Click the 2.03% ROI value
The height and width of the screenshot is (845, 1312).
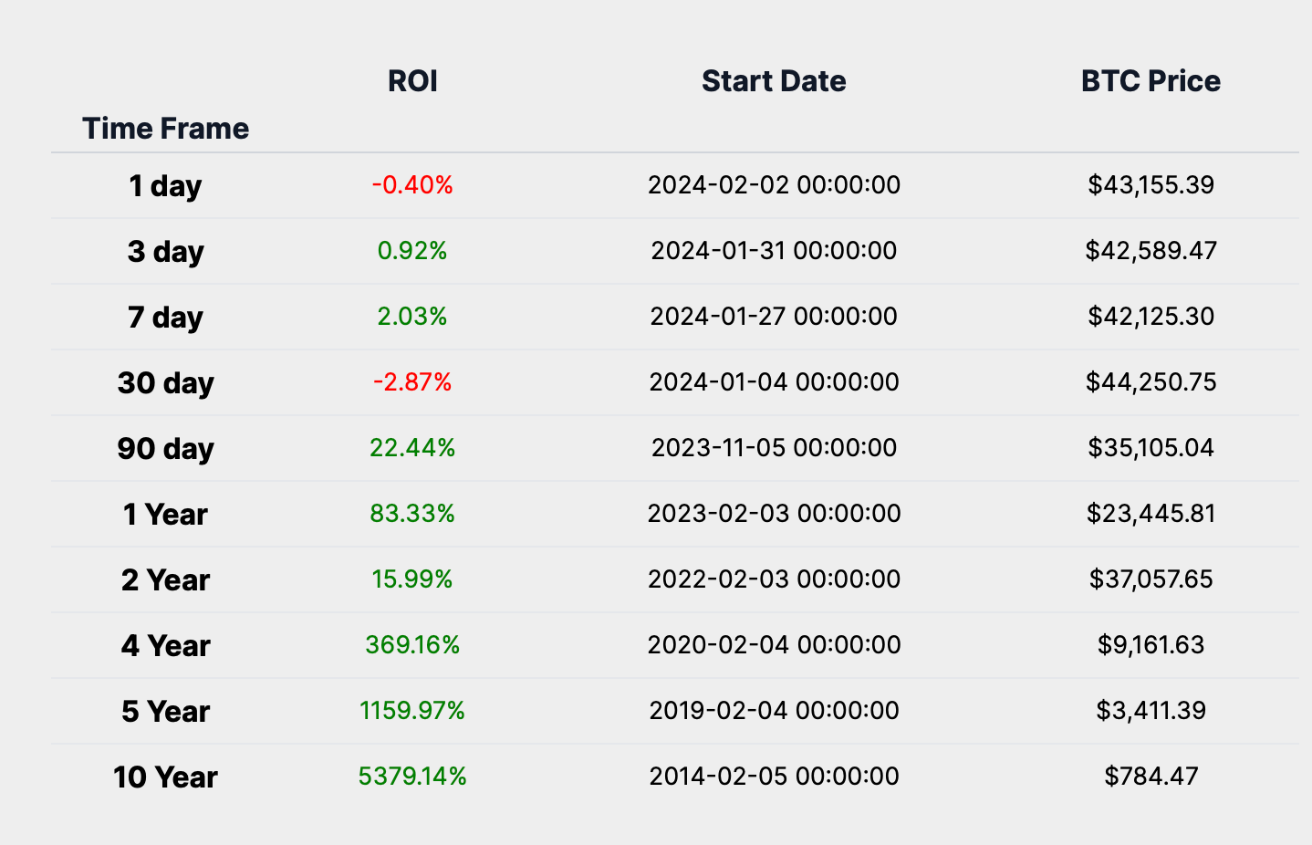pyautogui.click(x=412, y=317)
